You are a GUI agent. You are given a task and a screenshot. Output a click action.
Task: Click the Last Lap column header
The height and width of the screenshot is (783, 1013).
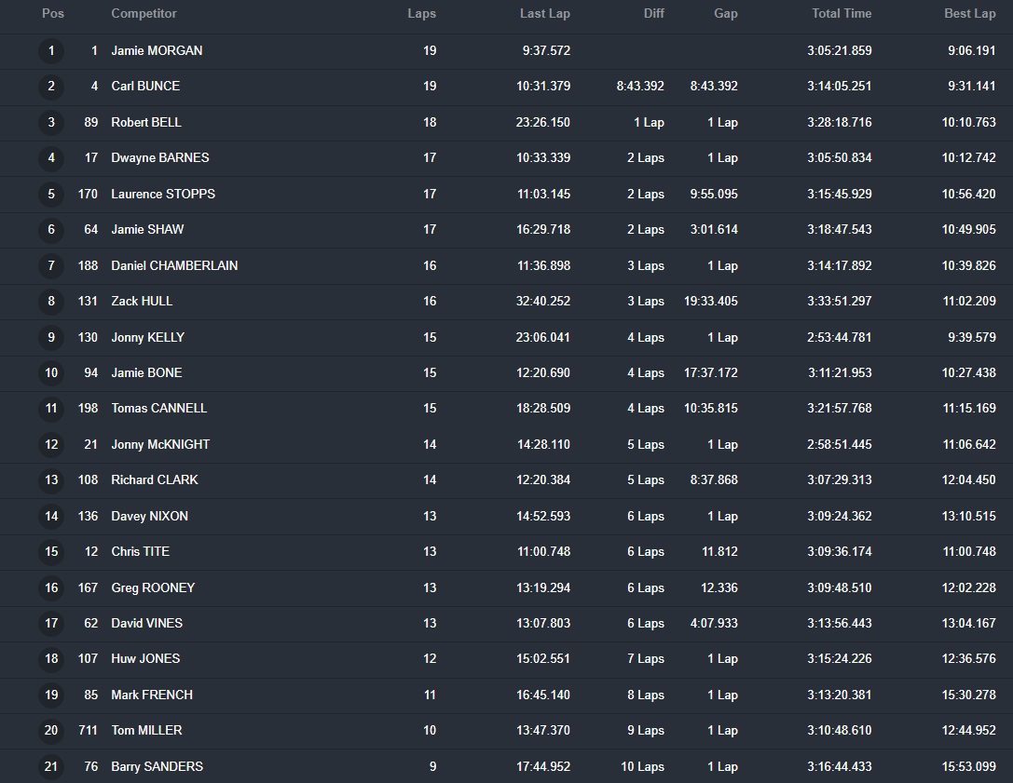click(544, 14)
